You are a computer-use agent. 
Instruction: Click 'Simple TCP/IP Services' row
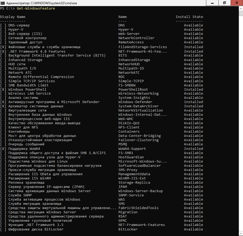32,81
